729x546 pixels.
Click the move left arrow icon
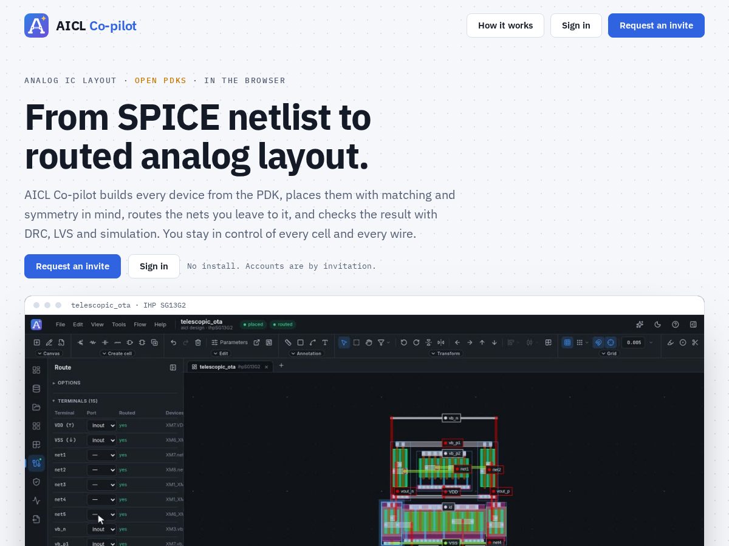pos(457,342)
